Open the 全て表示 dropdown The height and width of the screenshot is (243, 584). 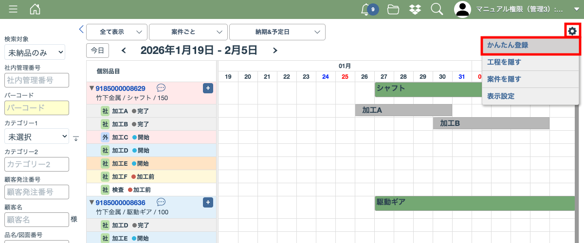pos(117,32)
